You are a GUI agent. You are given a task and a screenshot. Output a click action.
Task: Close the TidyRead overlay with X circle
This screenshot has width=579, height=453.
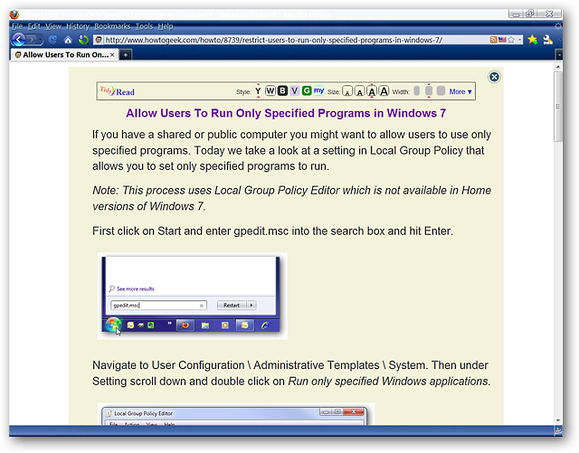tap(494, 77)
